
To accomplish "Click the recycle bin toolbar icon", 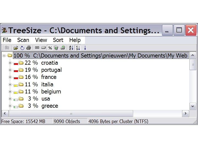I will (x=56, y=48).
